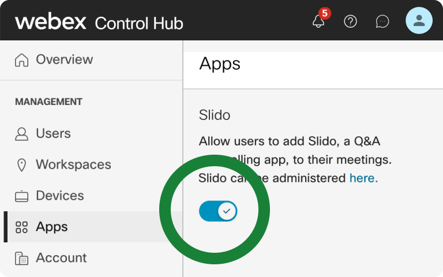443x277 pixels.
Task: Open the Devices label in the sidebar
Action: [x=59, y=196]
